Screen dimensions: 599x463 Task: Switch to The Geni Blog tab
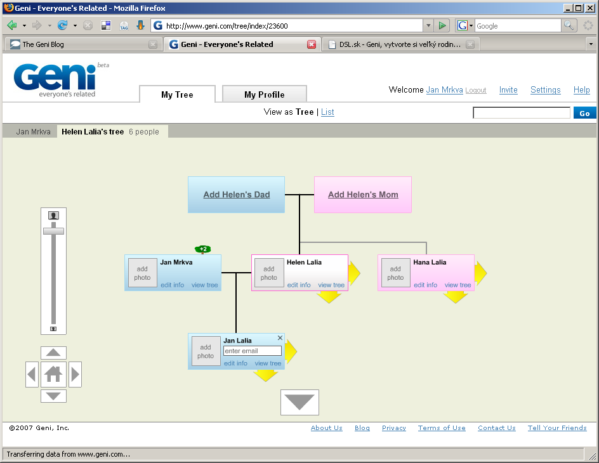83,44
